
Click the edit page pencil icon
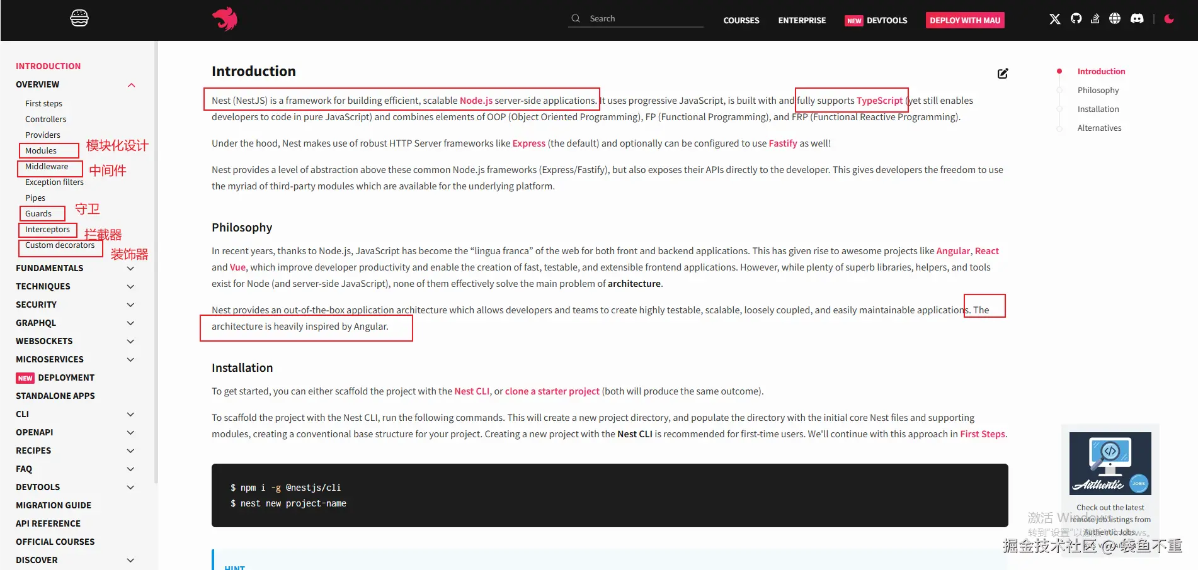point(1003,74)
